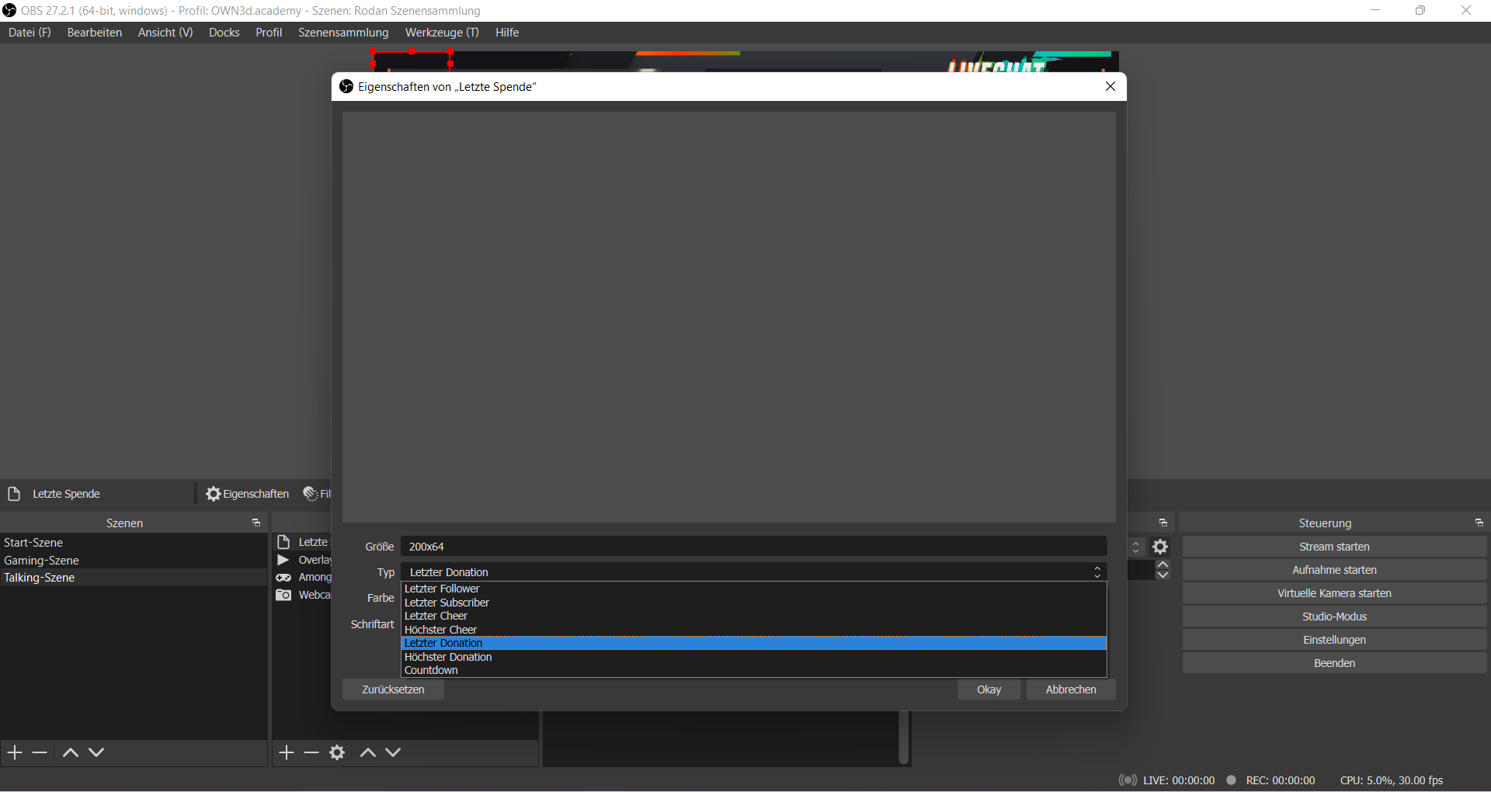Move scene down with arrow icon
The image size is (1491, 792).
pyautogui.click(x=96, y=752)
